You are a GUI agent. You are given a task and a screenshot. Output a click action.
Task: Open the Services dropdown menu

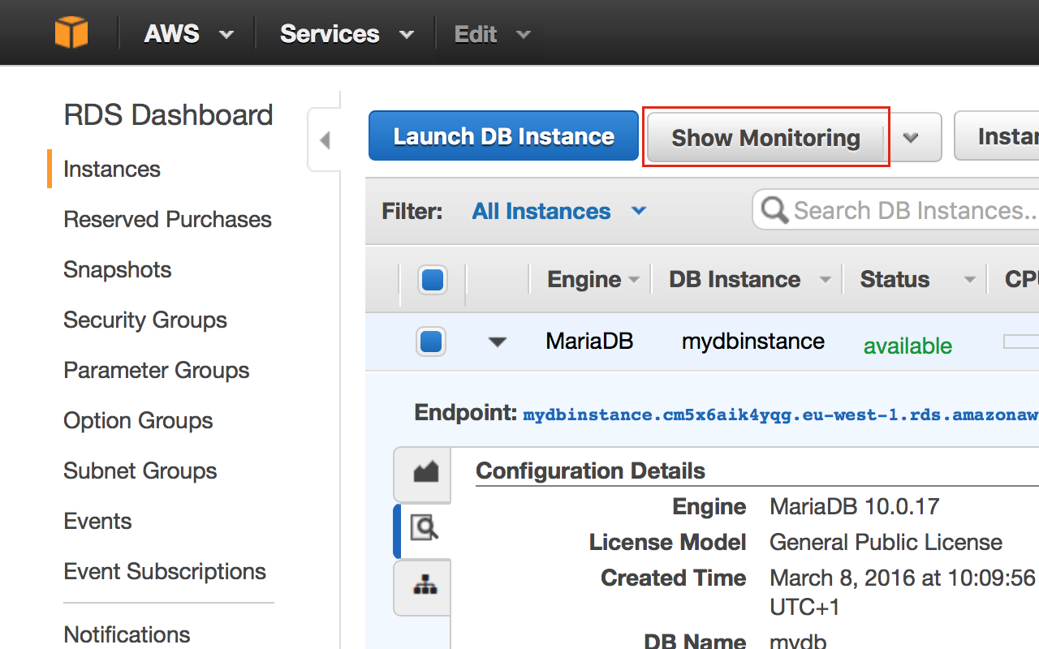(x=347, y=34)
